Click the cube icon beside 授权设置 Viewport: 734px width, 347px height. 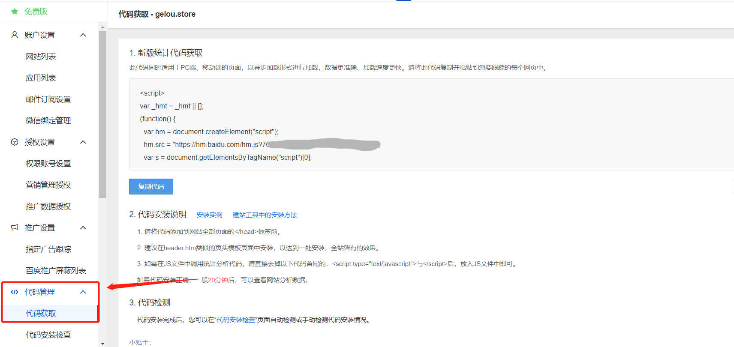(x=15, y=142)
